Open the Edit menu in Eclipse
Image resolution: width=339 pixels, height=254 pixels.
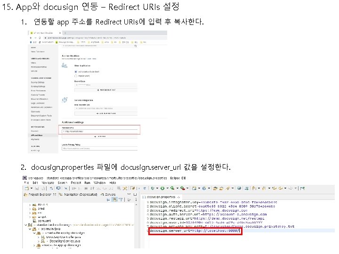coord(35,183)
